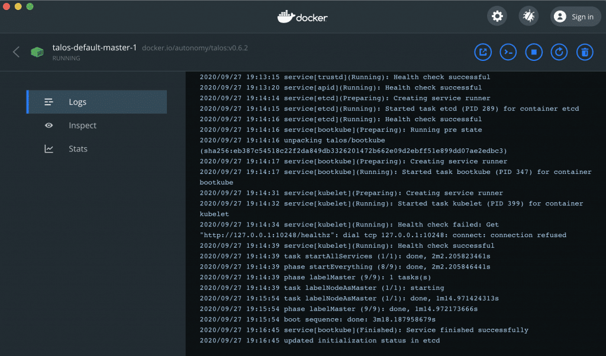Go back using the left chevron
This screenshot has height=356, width=606.
pos(16,52)
